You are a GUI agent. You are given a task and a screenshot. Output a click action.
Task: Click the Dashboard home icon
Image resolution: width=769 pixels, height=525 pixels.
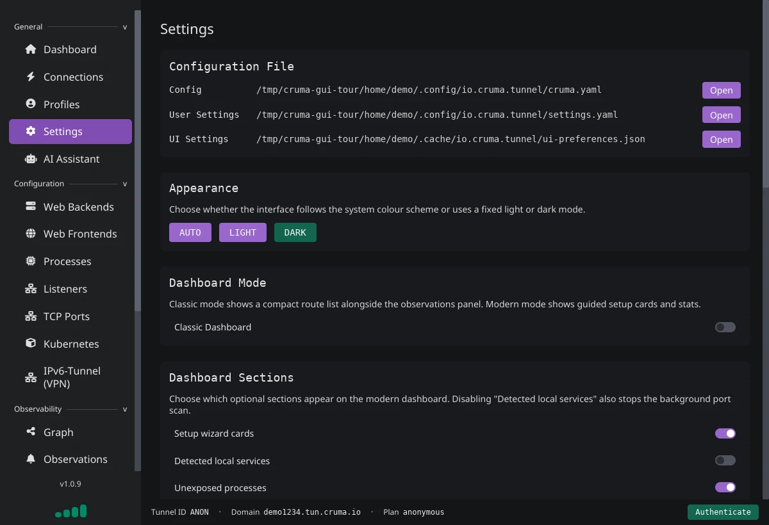coord(31,49)
